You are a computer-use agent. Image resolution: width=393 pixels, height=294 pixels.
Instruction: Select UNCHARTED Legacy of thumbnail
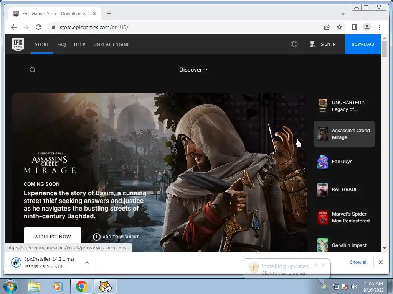click(322, 106)
